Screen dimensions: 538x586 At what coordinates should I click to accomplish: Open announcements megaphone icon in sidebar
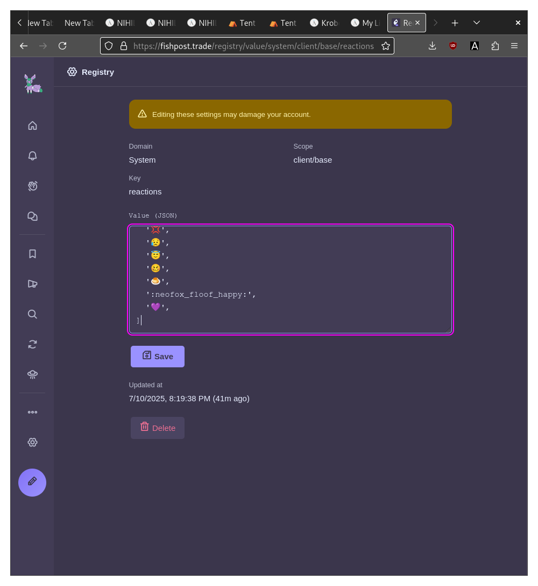coord(32,284)
